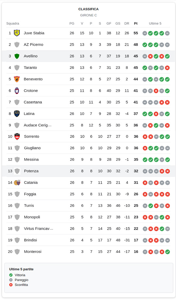This screenshot has height=301, width=176.
Task: Click Monterosi's latest win result icon
Action: [167, 252]
